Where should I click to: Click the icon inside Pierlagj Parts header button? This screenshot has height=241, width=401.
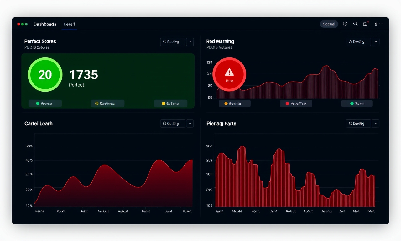(351, 123)
